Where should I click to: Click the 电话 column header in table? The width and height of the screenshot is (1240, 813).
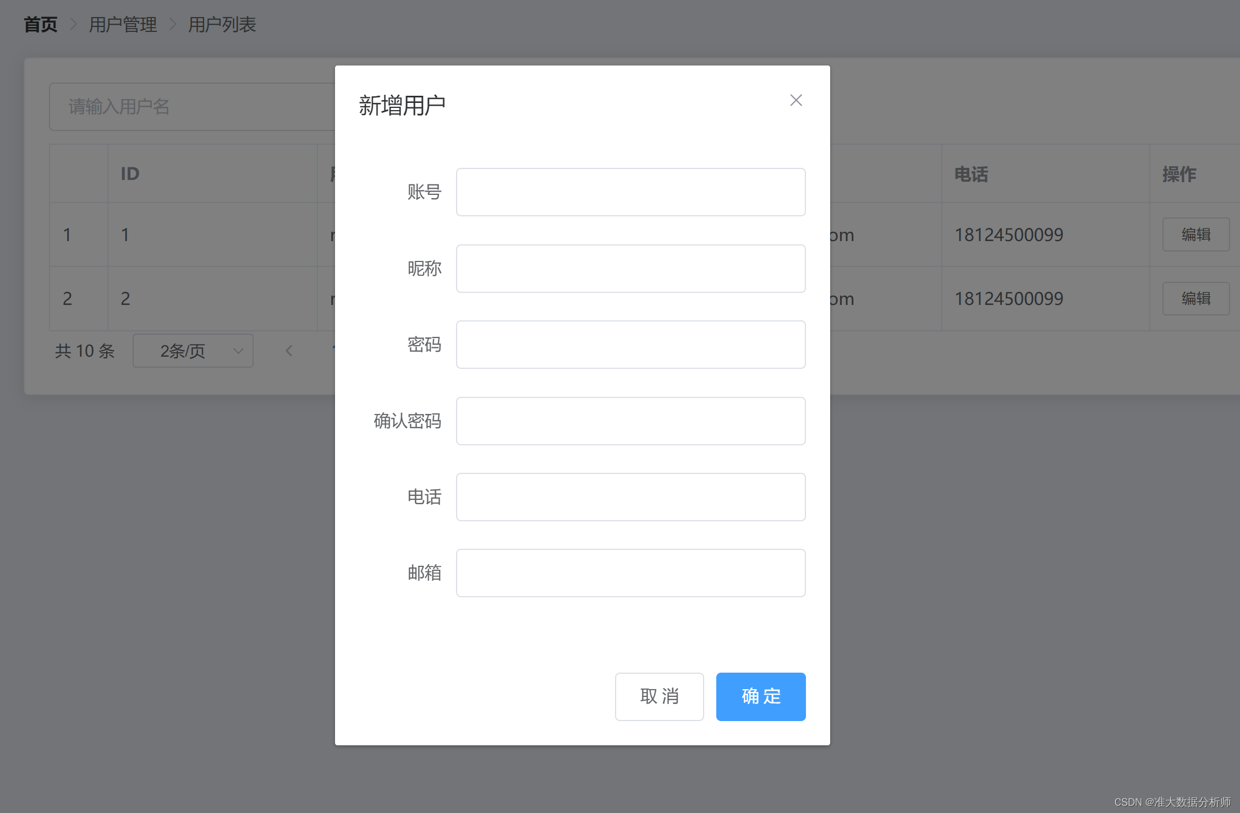click(x=971, y=174)
